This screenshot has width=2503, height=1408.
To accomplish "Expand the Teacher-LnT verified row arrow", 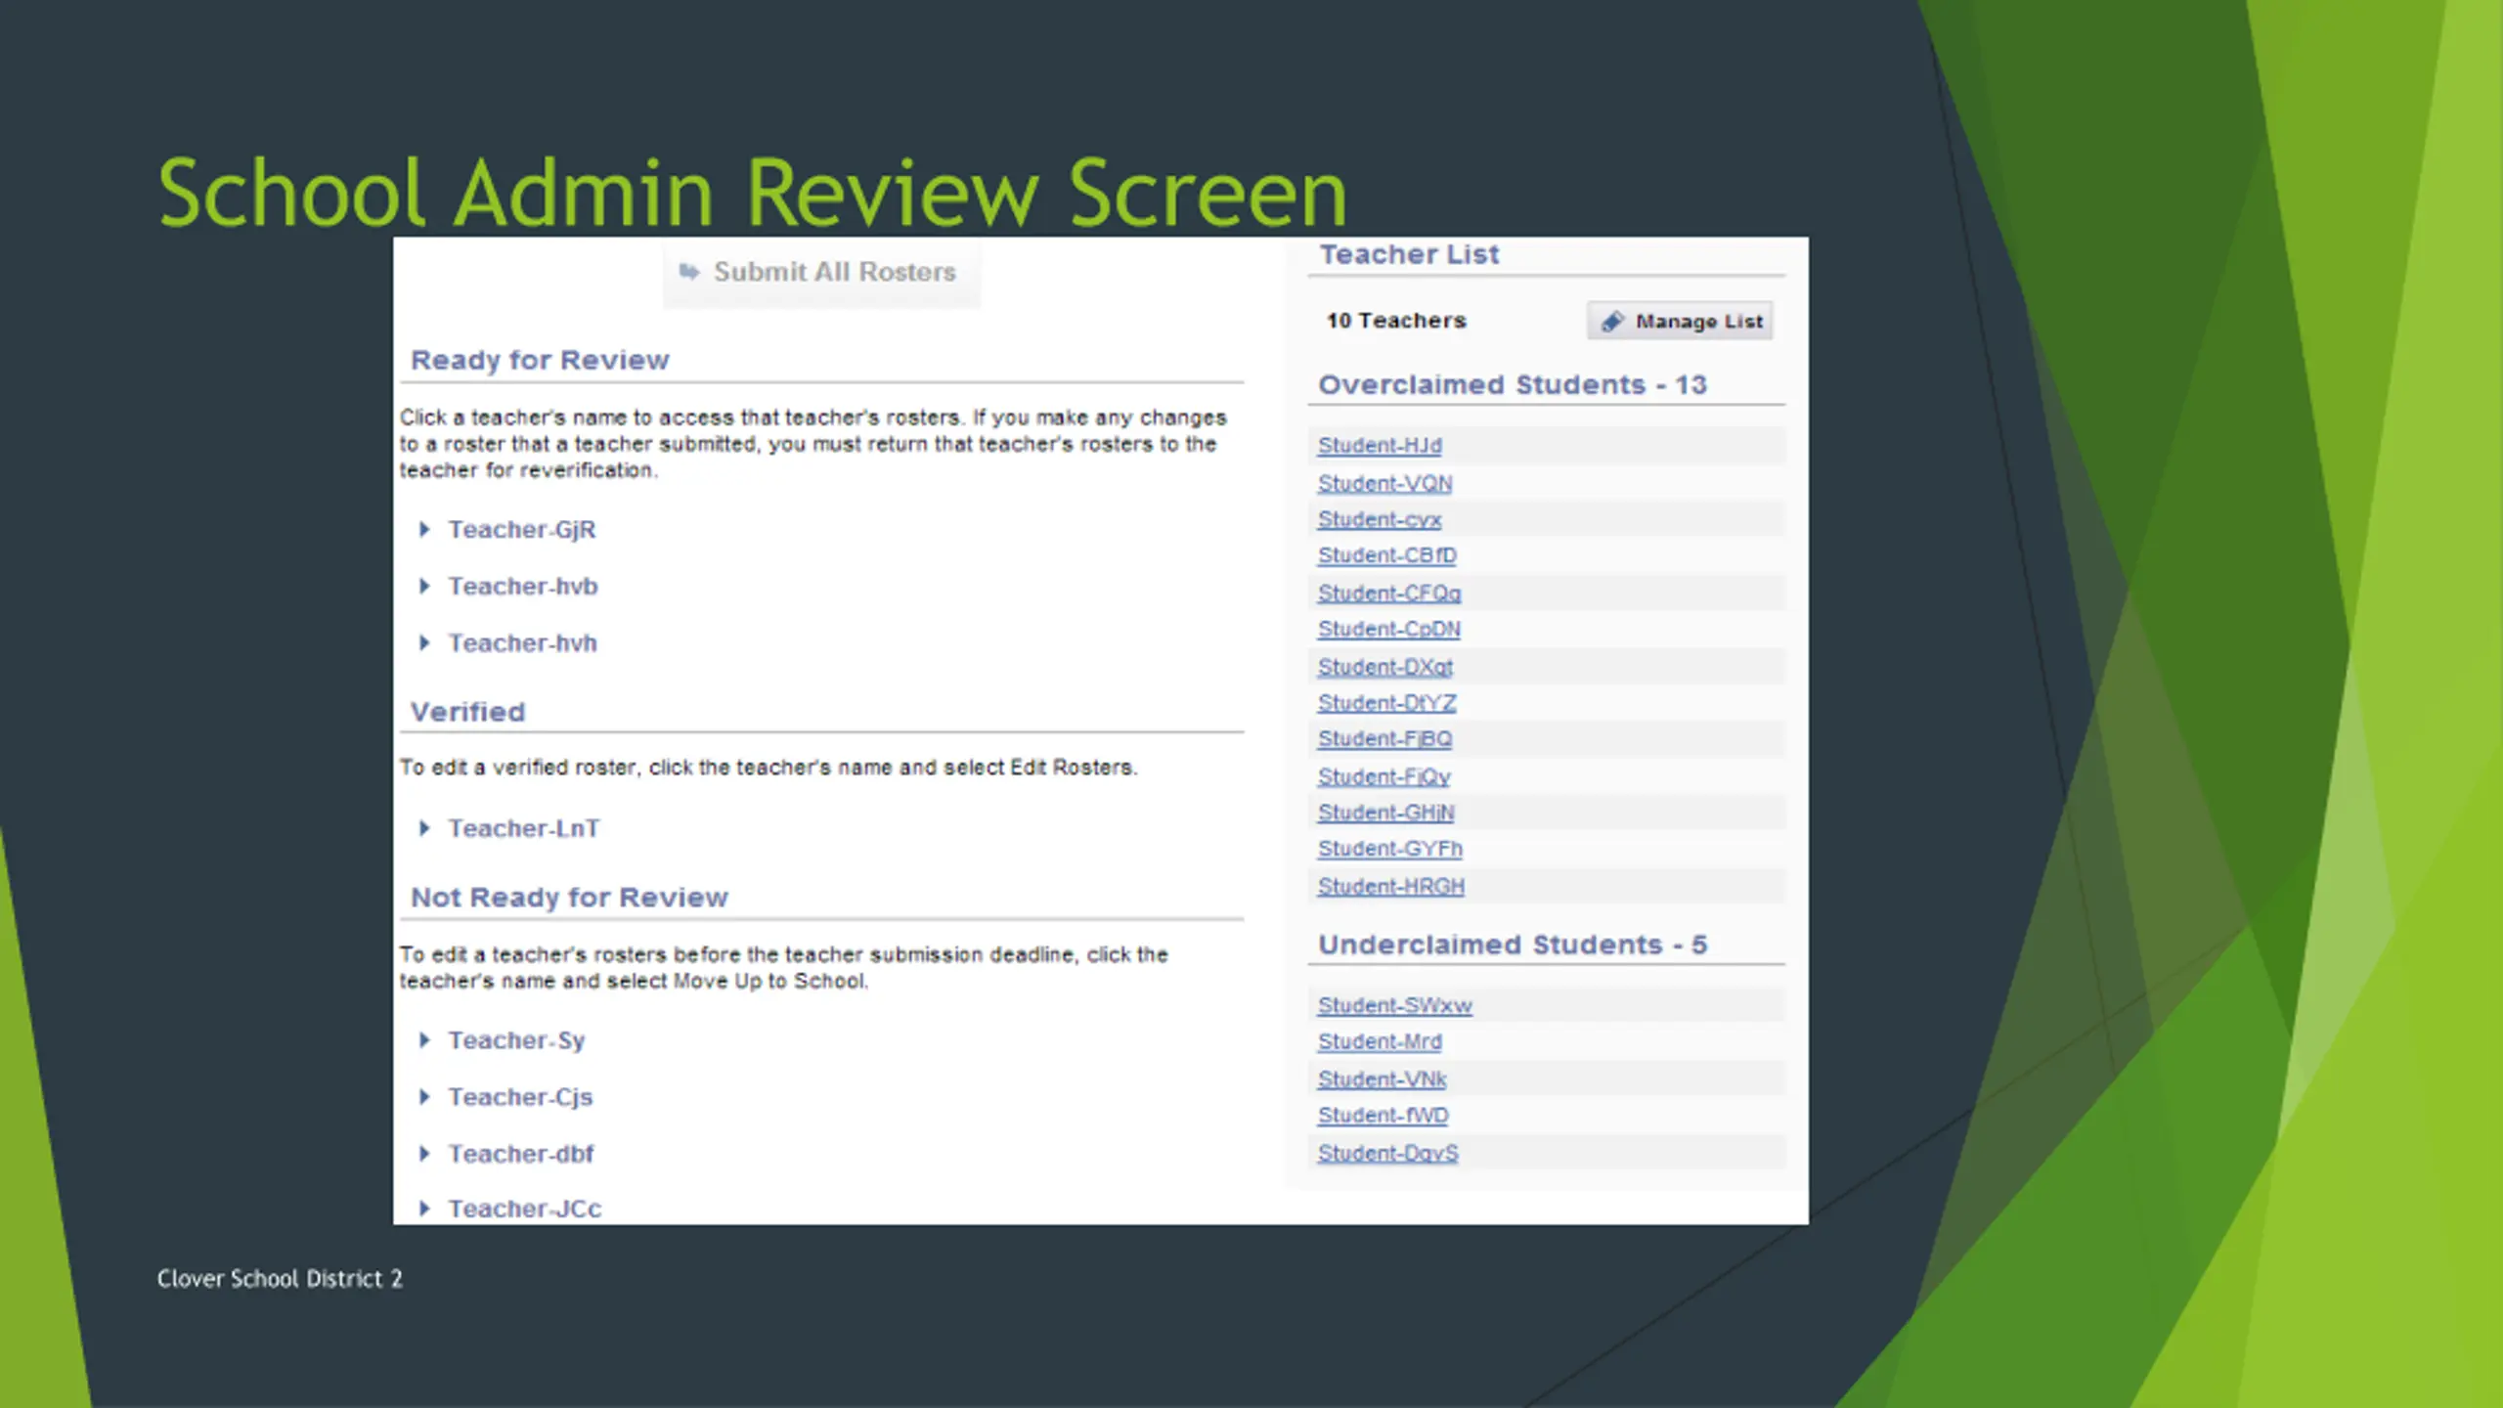I will pos(424,829).
